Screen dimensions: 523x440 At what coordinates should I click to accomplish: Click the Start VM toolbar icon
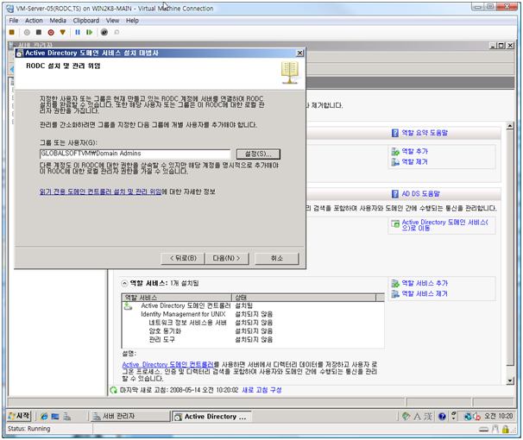point(27,32)
